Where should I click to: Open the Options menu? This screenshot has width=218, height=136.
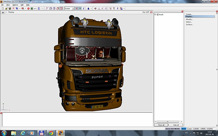(x=15, y=5)
